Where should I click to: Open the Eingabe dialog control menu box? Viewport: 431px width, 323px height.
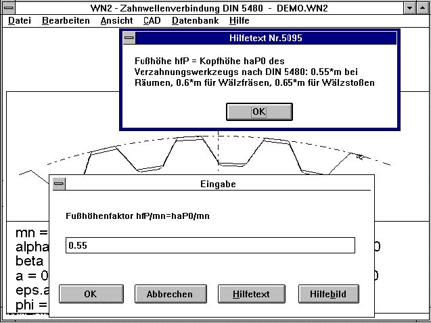click(58, 184)
